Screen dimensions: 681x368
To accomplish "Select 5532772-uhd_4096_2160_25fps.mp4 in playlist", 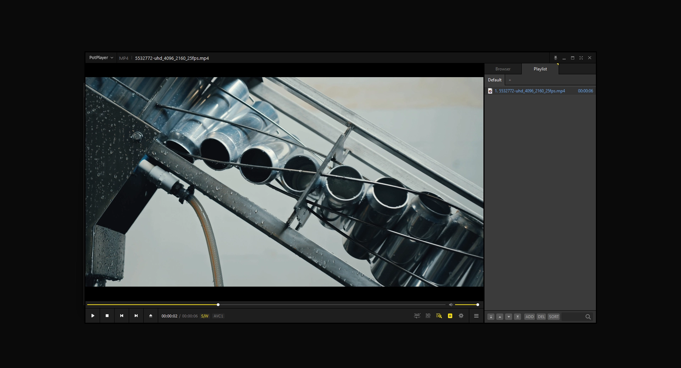I will click(531, 91).
